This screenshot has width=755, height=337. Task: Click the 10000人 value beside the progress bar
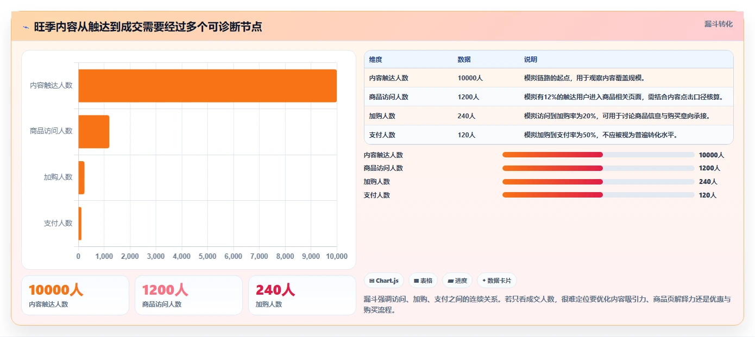click(712, 155)
